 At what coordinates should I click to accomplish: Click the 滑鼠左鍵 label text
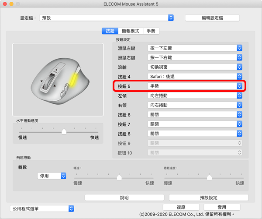click(127, 49)
